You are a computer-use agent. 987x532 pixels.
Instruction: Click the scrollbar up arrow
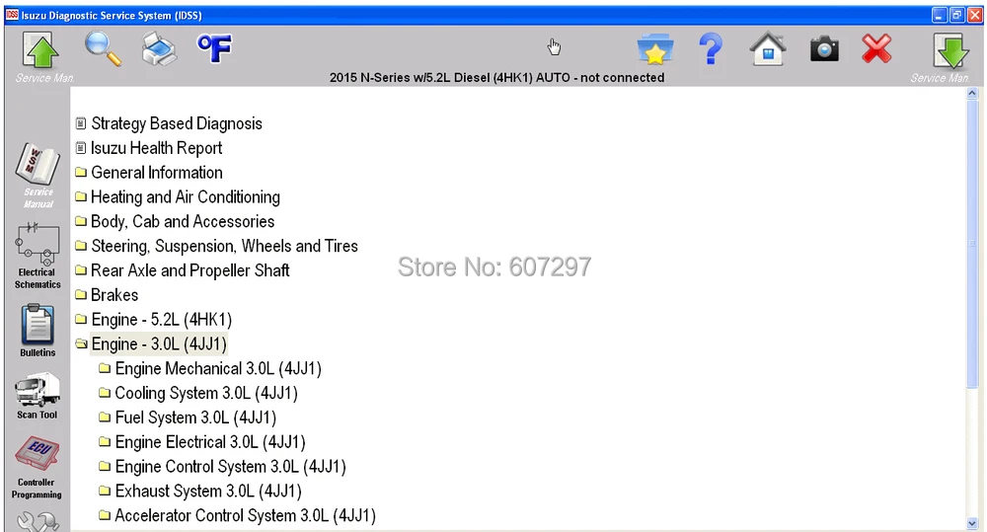pos(972,93)
